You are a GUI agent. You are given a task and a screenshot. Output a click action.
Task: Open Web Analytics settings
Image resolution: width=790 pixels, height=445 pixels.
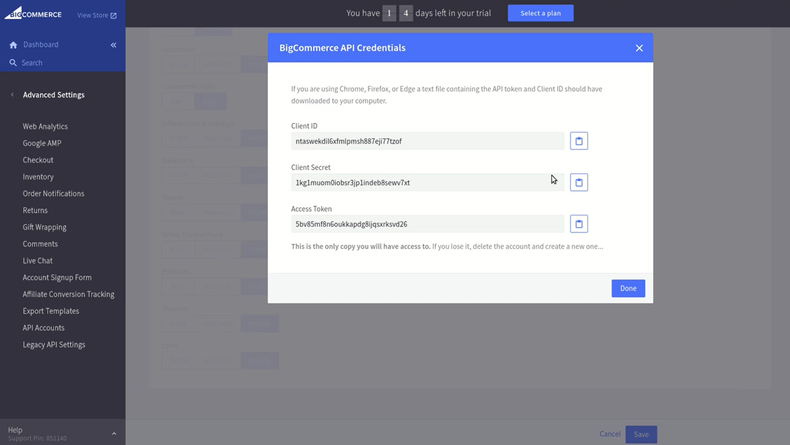[45, 127]
